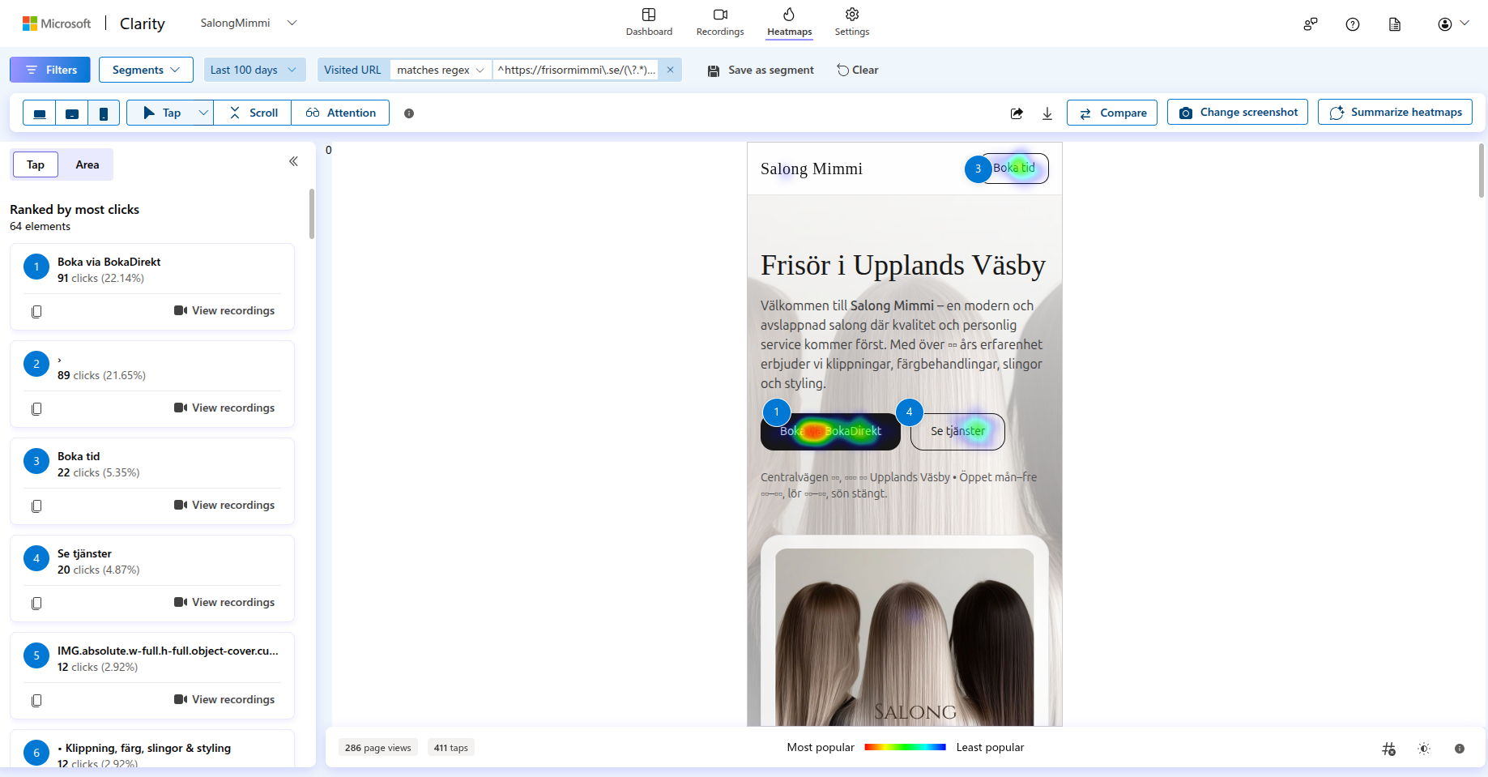
Task: Clear all applied filters
Action: (x=858, y=70)
